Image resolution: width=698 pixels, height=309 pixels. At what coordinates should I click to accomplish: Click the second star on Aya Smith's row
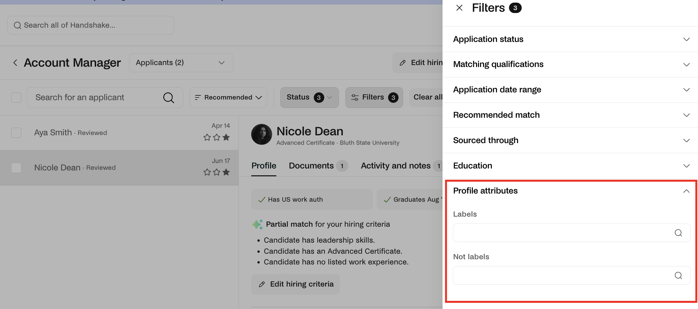(217, 137)
